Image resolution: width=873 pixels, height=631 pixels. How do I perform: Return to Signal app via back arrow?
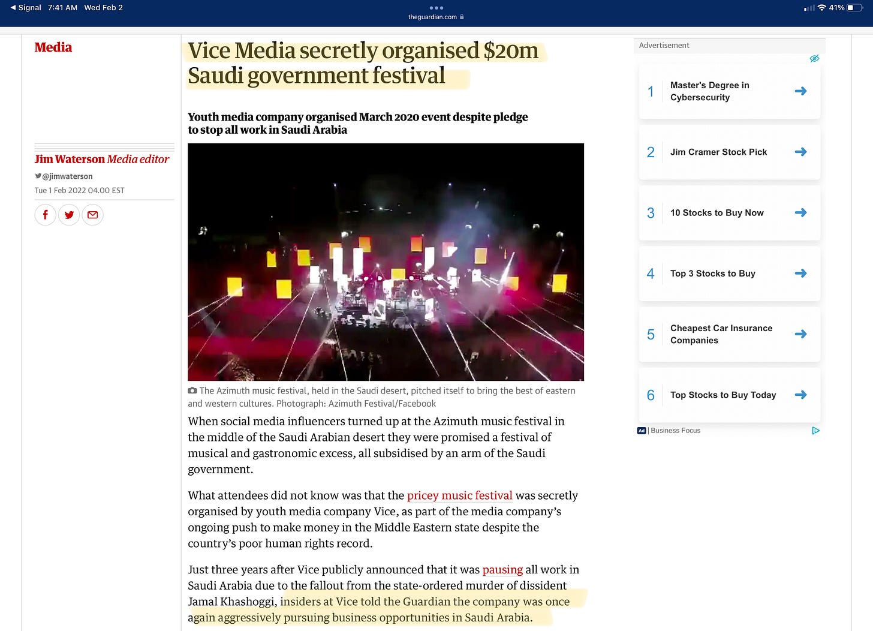click(26, 8)
